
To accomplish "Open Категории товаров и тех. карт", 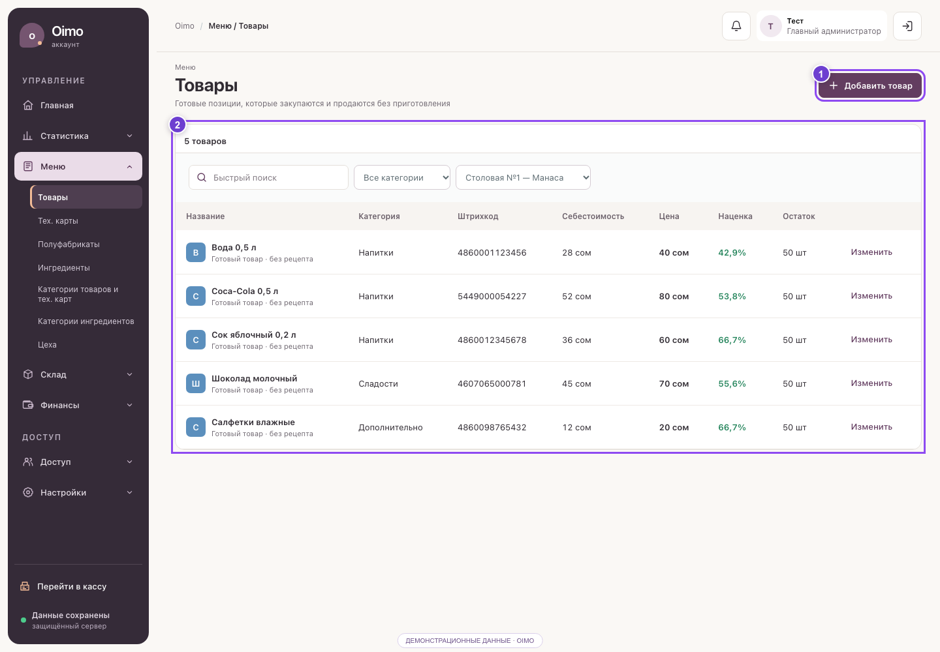I will click(x=86, y=295).
